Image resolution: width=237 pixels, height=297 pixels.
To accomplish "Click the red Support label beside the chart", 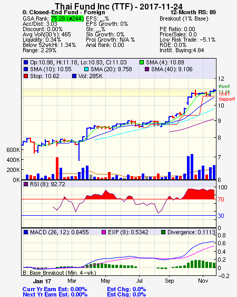I will coord(226,99).
